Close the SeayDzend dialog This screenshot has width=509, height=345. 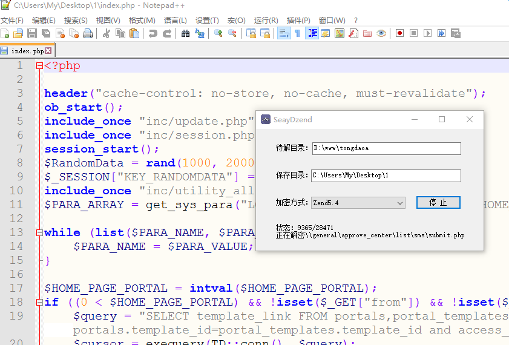point(470,119)
